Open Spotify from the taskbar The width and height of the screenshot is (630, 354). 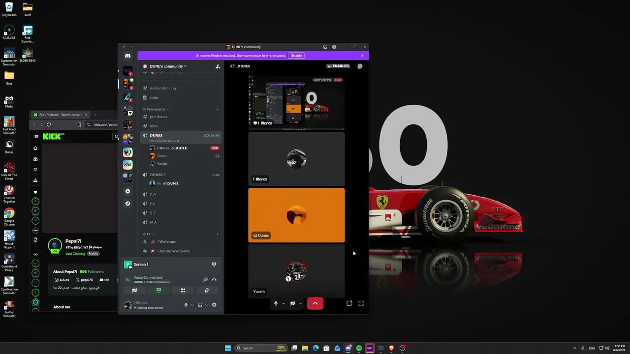pyautogui.click(x=359, y=348)
